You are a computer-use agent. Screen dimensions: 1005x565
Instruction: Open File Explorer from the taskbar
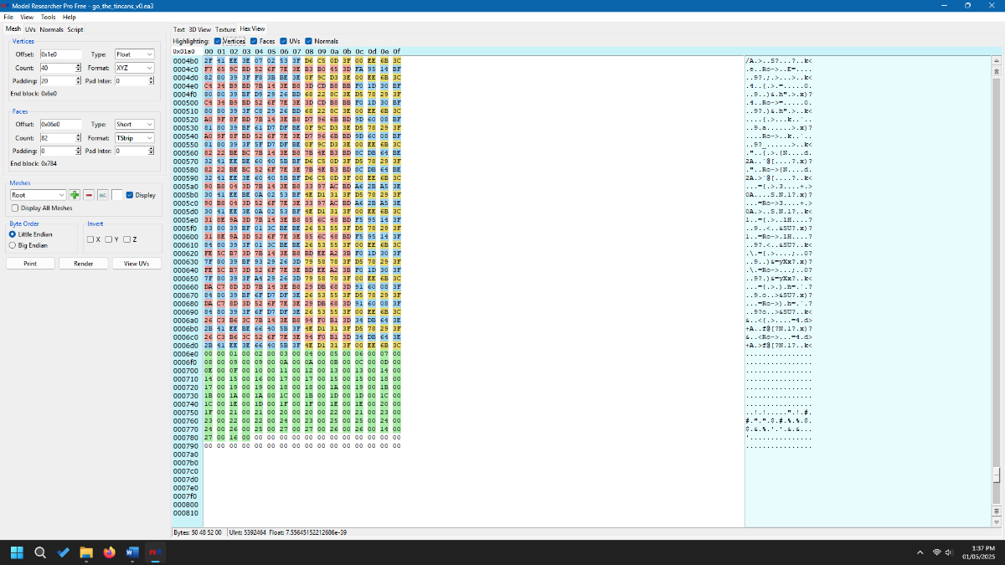(85, 552)
